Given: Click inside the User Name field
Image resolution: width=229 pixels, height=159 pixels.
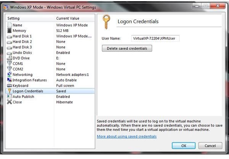Looking at the screenshot, I should (155, 38).
